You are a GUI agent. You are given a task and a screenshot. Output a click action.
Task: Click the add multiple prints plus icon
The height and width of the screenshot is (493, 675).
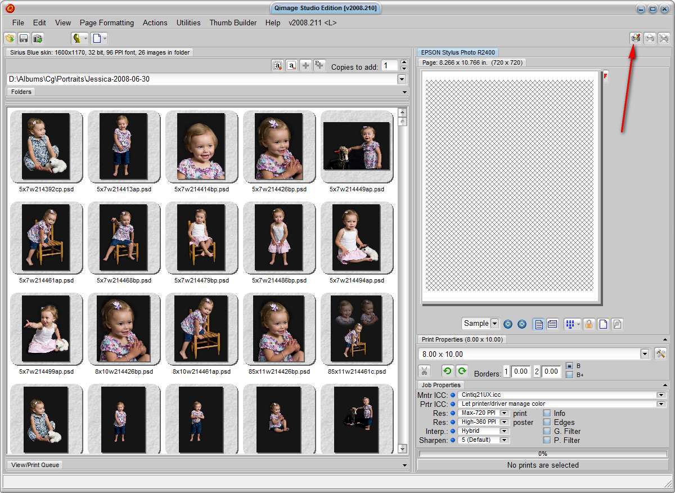(x=319, y=65)
